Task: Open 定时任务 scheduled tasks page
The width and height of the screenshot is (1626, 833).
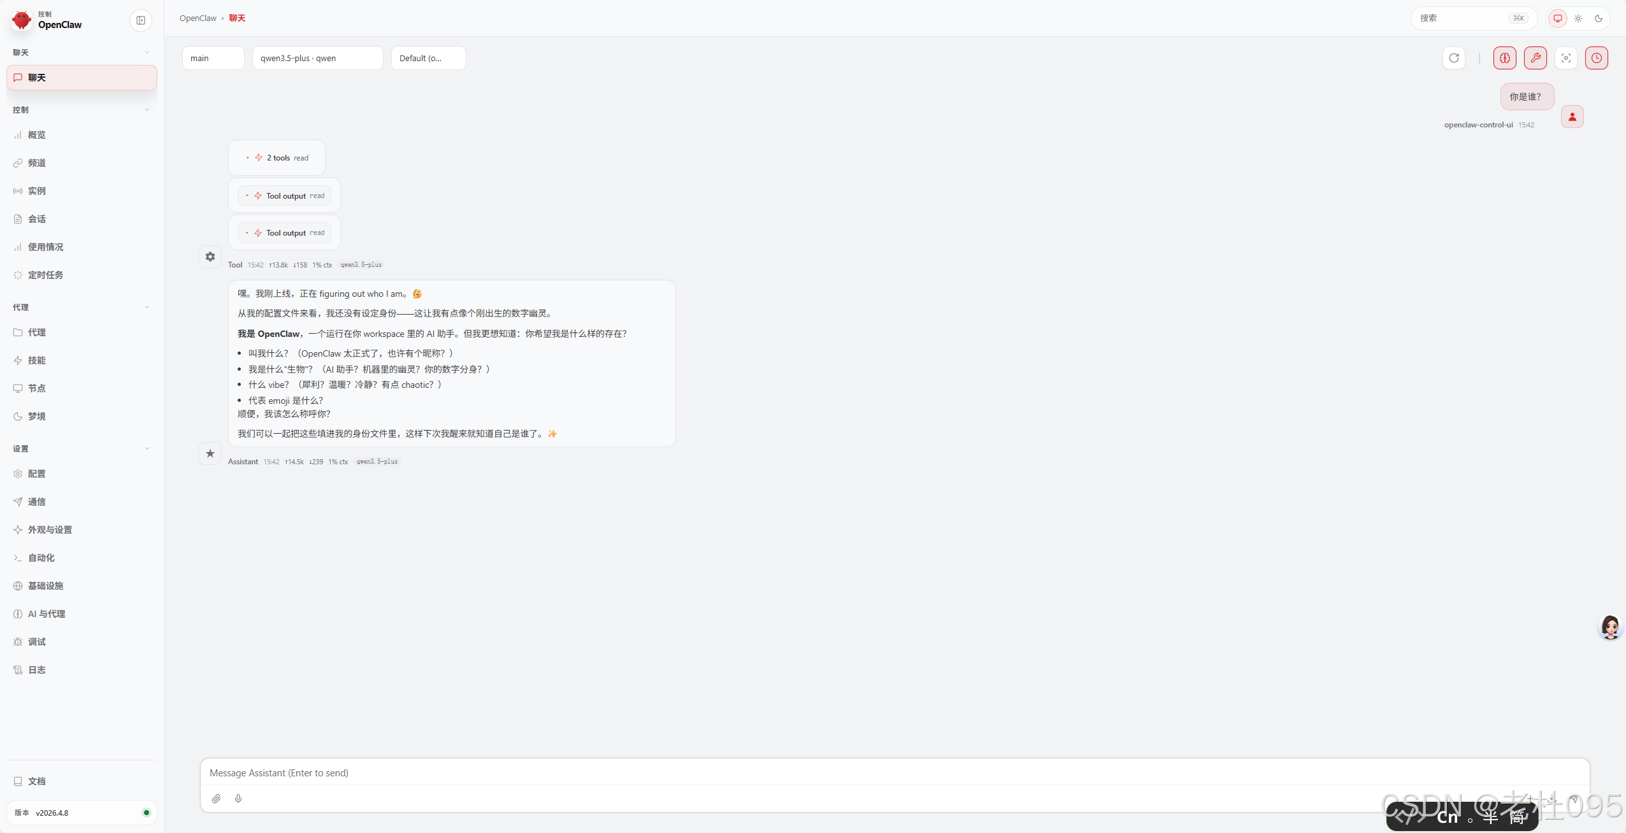Action: point(45,275)
